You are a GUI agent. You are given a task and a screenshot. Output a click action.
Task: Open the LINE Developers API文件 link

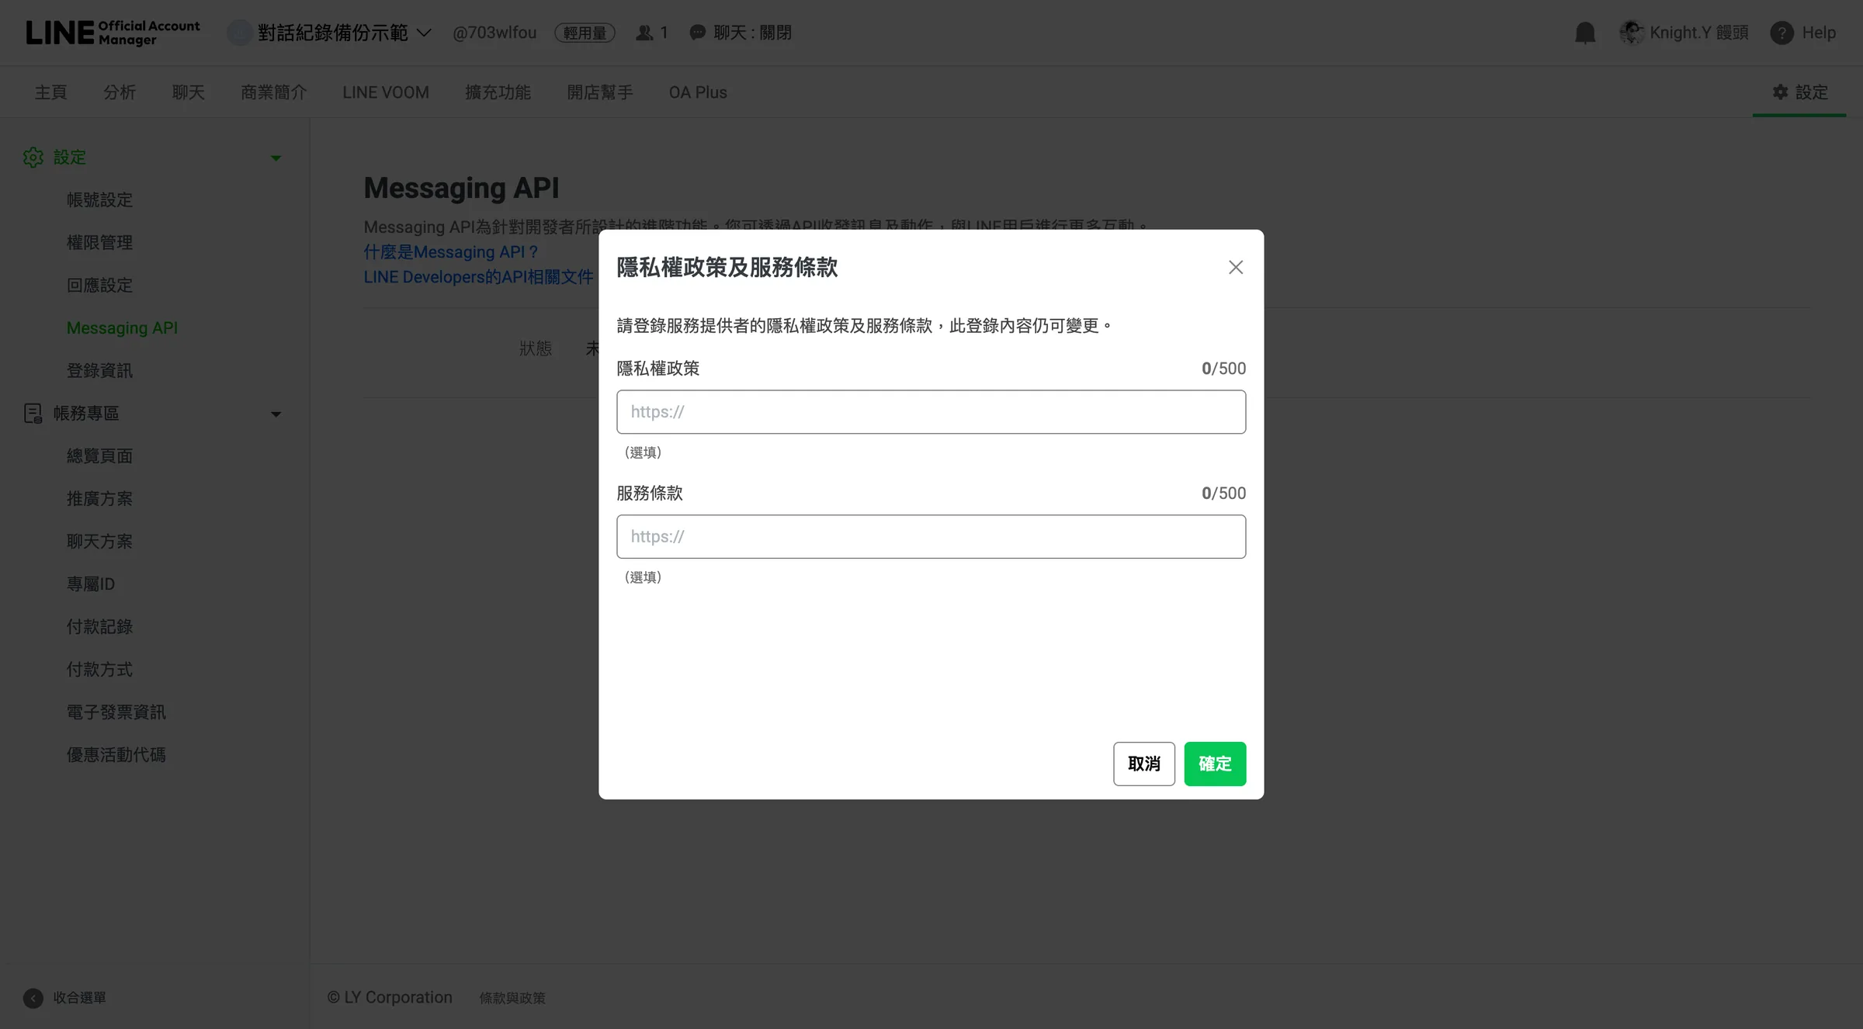(x=478, y=277)
